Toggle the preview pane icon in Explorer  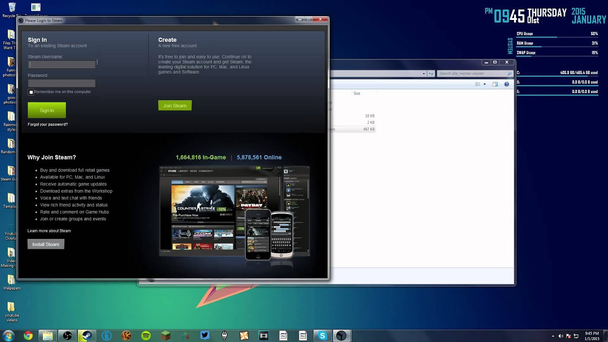(x=495, y=84)
